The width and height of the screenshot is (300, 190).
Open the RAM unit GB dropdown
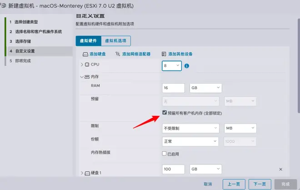coord(205,88)
